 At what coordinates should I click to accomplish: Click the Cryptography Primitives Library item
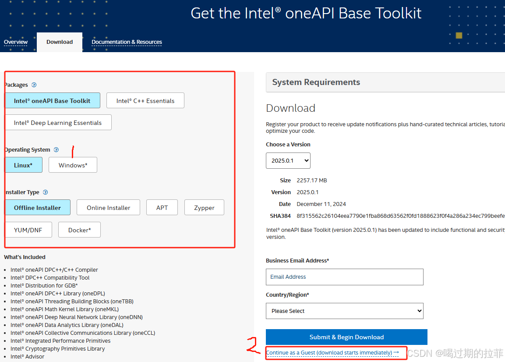point(58,349)
